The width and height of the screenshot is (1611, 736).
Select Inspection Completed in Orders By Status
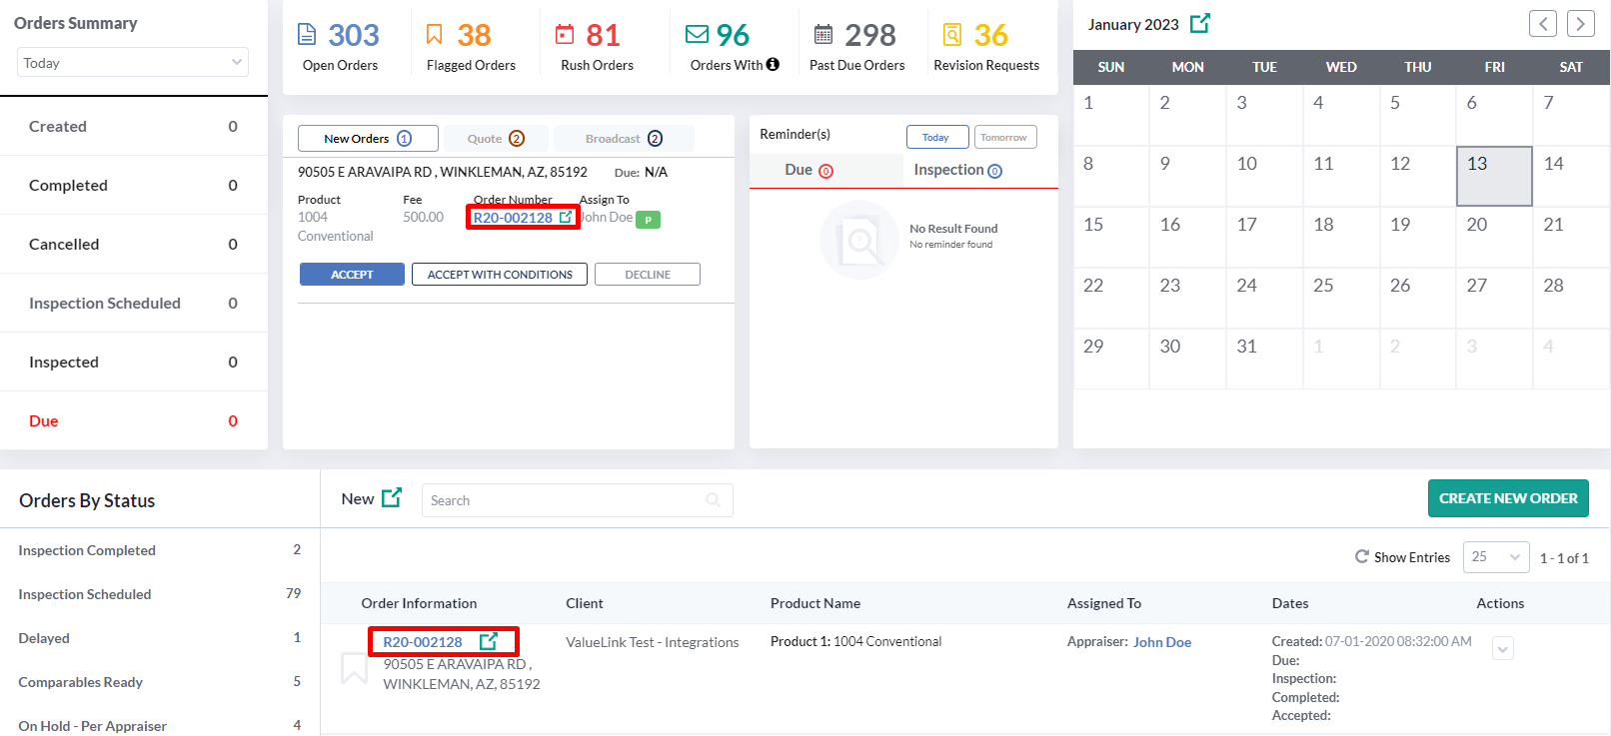[160, 550]
